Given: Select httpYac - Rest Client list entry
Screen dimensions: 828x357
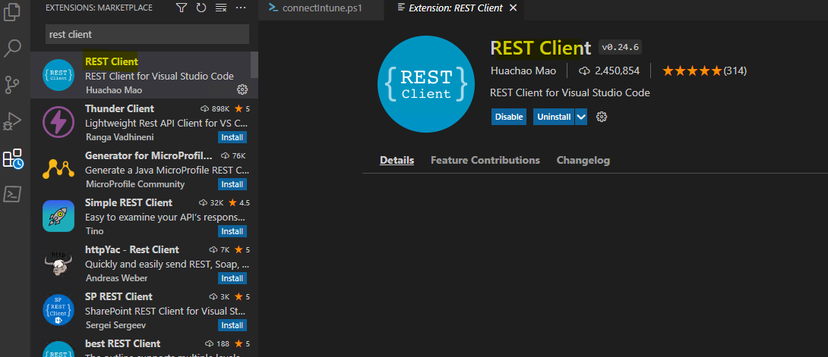Looking at the screenshot, I should pyautogui.click(x=144, y=263).
